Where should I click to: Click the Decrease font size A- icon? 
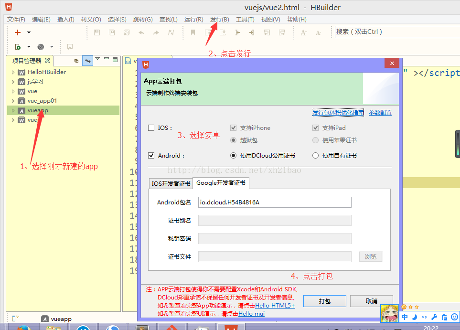(x=318, y=33)
